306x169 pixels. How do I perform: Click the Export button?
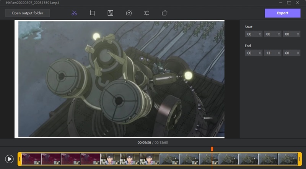point(283,13)
